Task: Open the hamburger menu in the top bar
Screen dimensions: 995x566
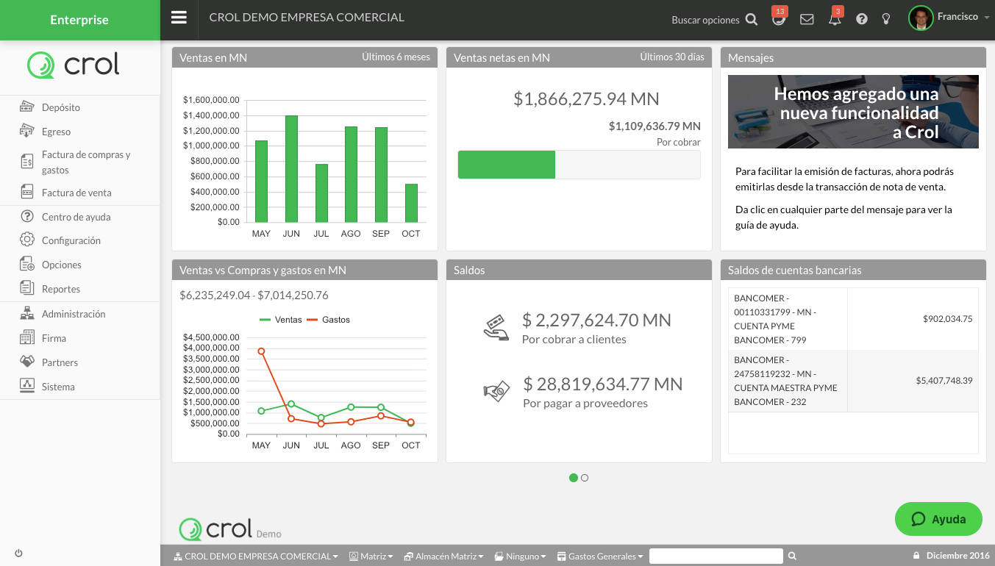Action: 179,18
